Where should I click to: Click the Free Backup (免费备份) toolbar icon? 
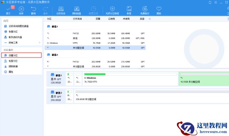(145, 10)
